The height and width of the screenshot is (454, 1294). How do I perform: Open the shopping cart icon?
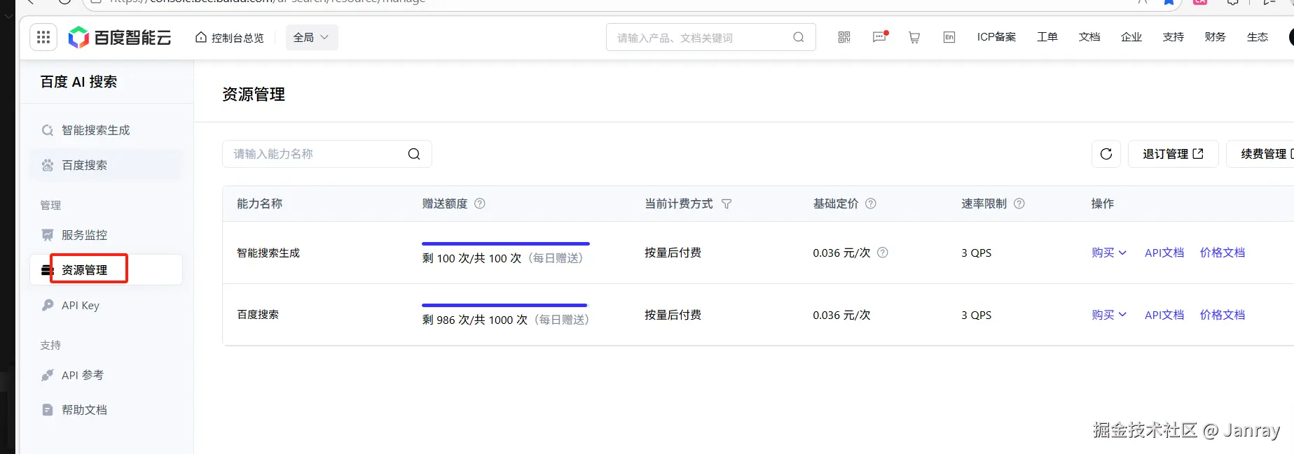pos(914,37)
